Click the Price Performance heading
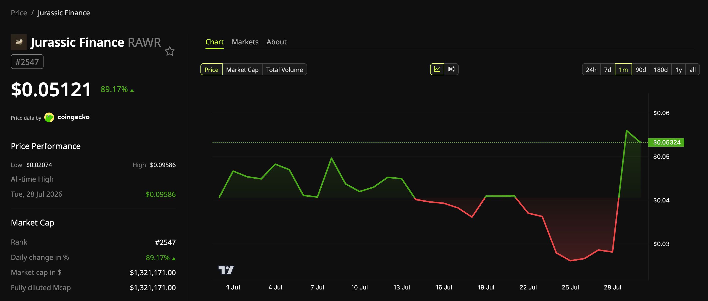708x301 pixels. click(x=46, y=146)
